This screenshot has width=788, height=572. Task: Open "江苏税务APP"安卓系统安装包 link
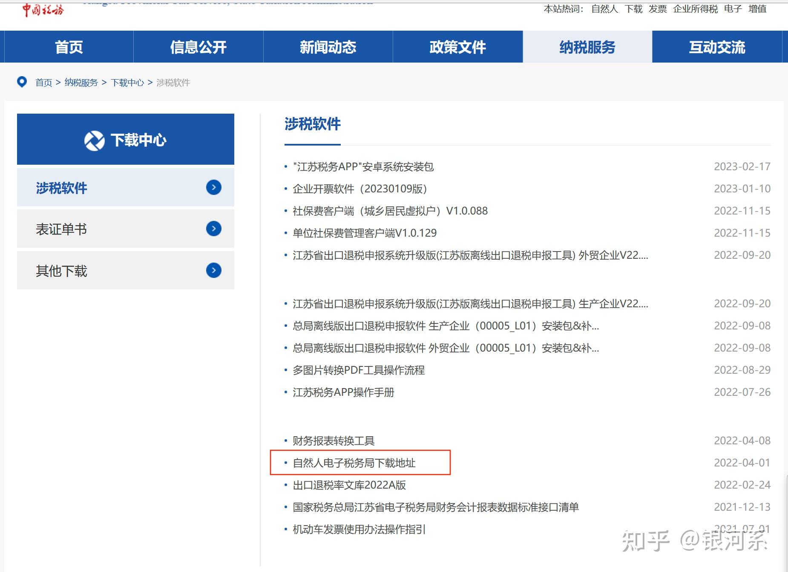363,166
